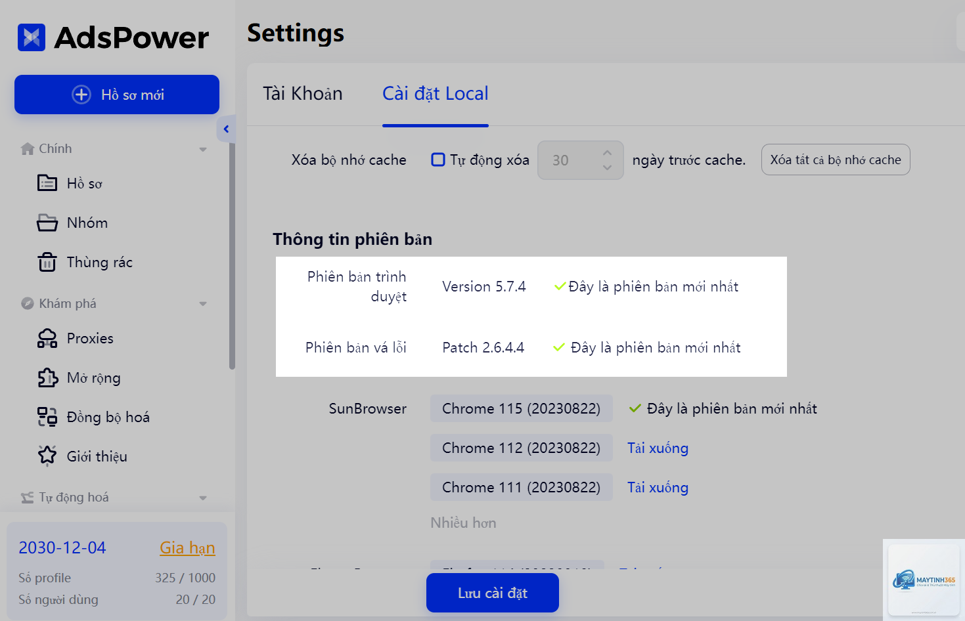Click the Version 5.7.4 text
Viewport: 965px width, 621px height.
484,287
